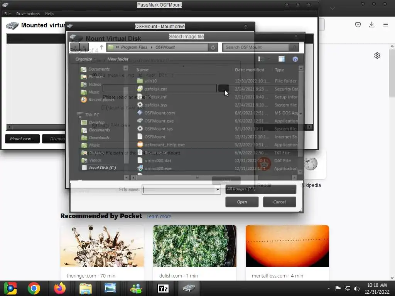Viewport: 395px width, 296px height.
Task: Open File menu in OSFMount window
Action: tap(7, 13)
